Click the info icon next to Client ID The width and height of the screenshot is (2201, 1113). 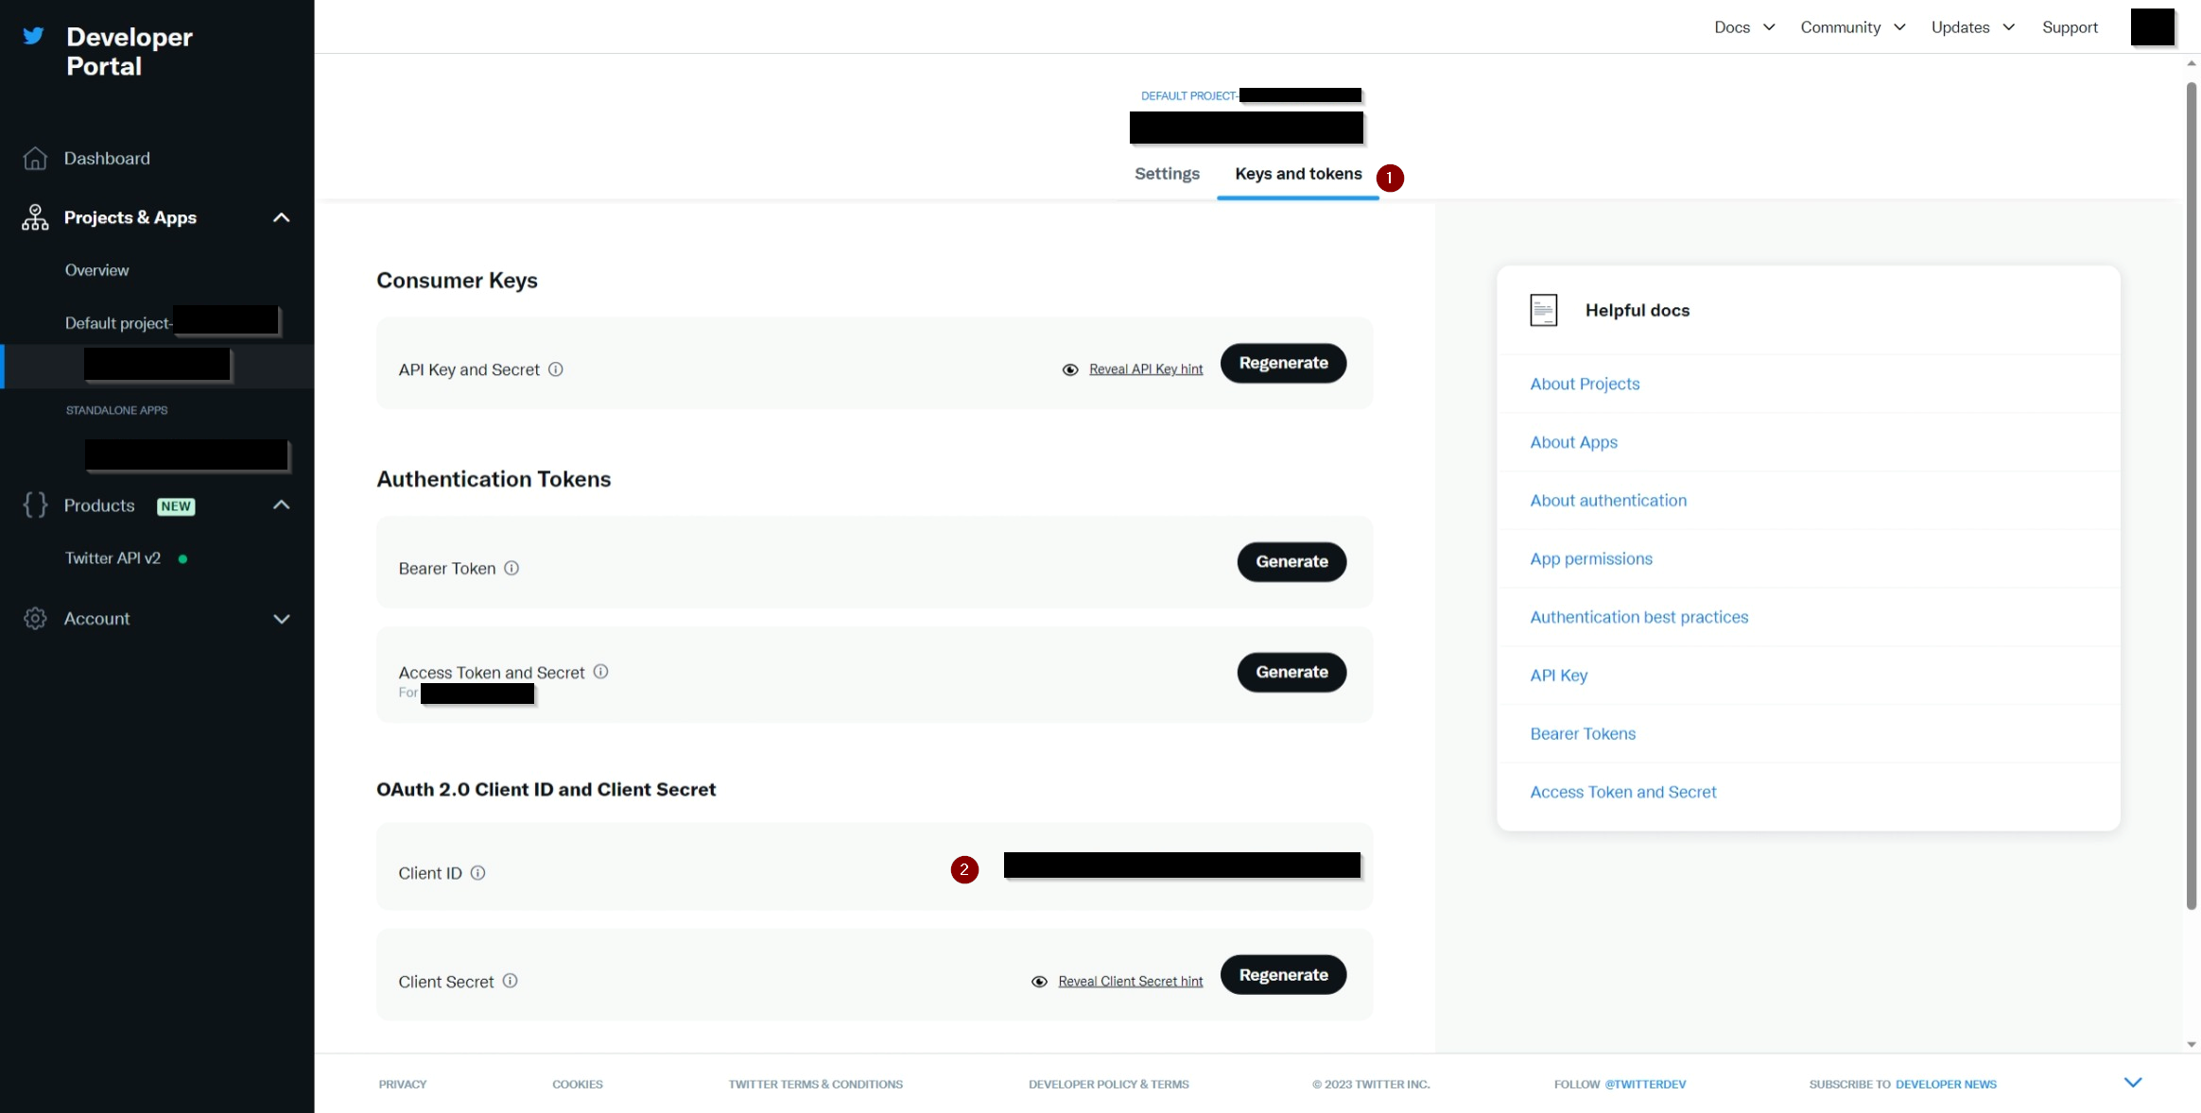click(x=478, y=873)
